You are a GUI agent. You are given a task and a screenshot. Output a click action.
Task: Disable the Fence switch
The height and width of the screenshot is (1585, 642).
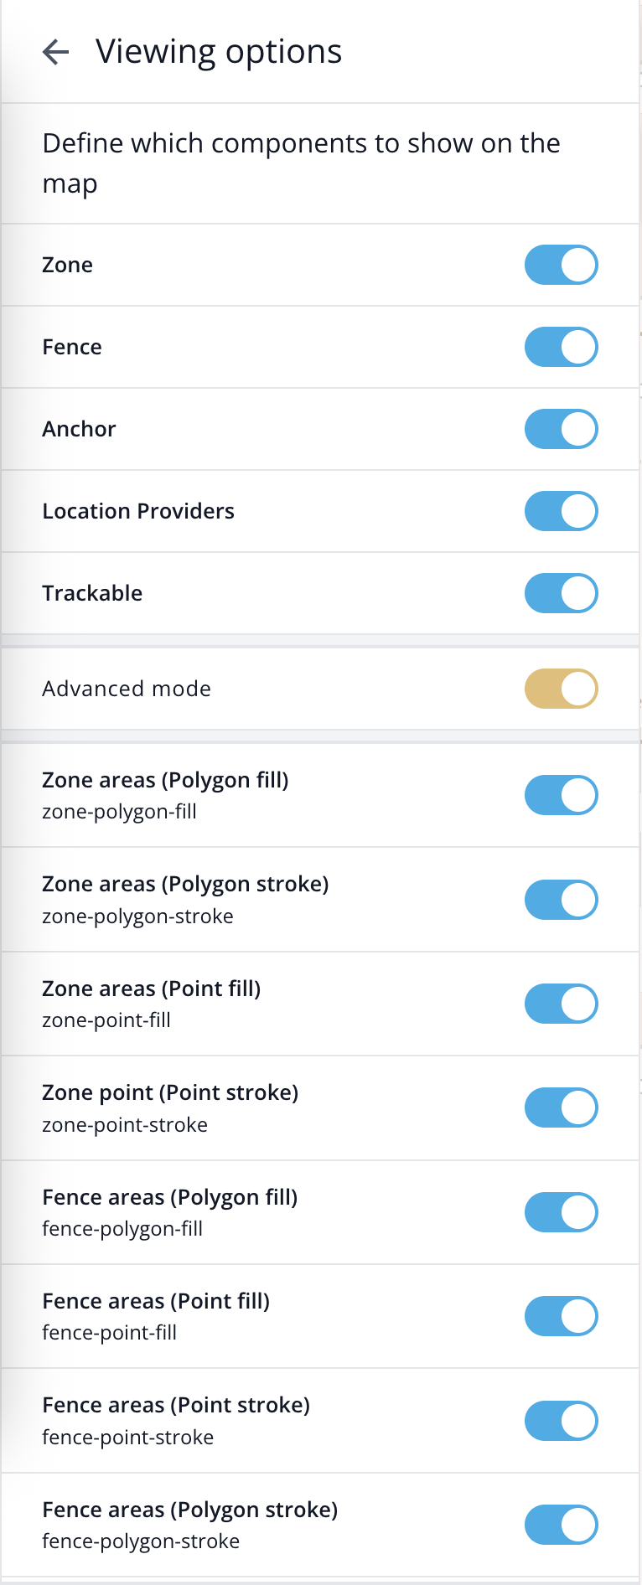pyautogui.click(x=561, y=347)
